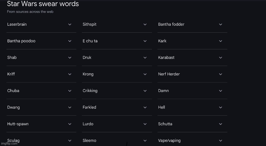This screenshot has height=146, width=266.
Task: Open the Druk entry chevron
Action: click(145, 58)
